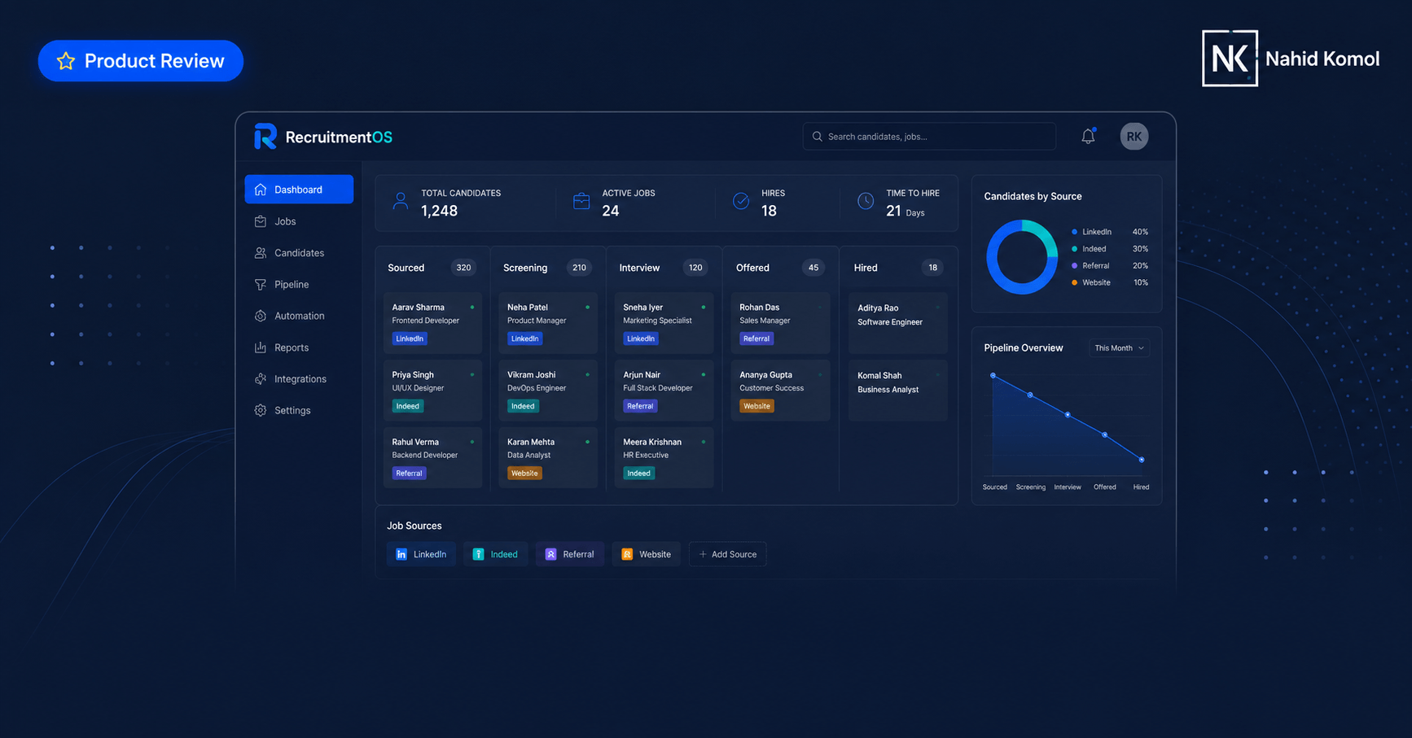The image size is (1412, 738).
Task: Click the Sourced column count 320
Action: click(x=463, y=268)
